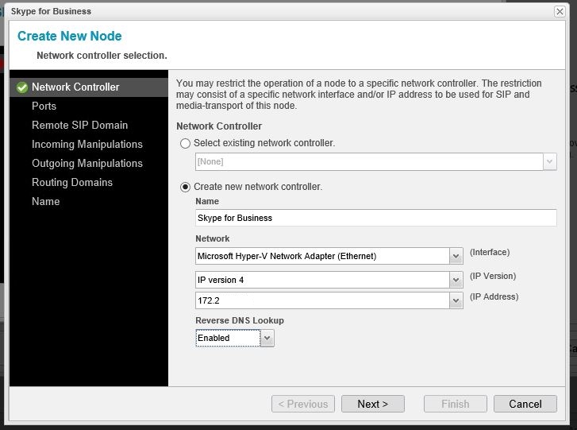Expand the Interface network adapter dropdown
577x430 pixels.
tap(456, 256)
